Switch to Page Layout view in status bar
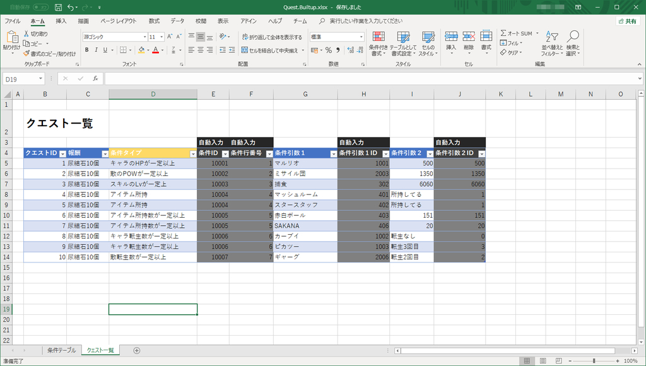 [543, 361]
